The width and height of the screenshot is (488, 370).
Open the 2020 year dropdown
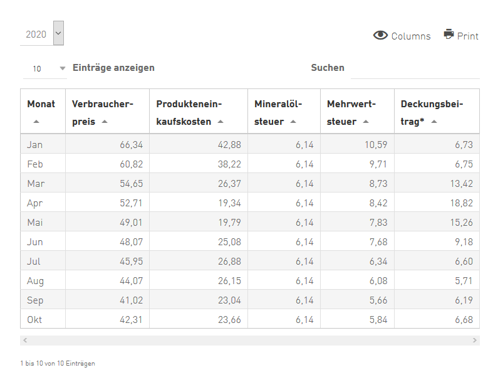58,33
